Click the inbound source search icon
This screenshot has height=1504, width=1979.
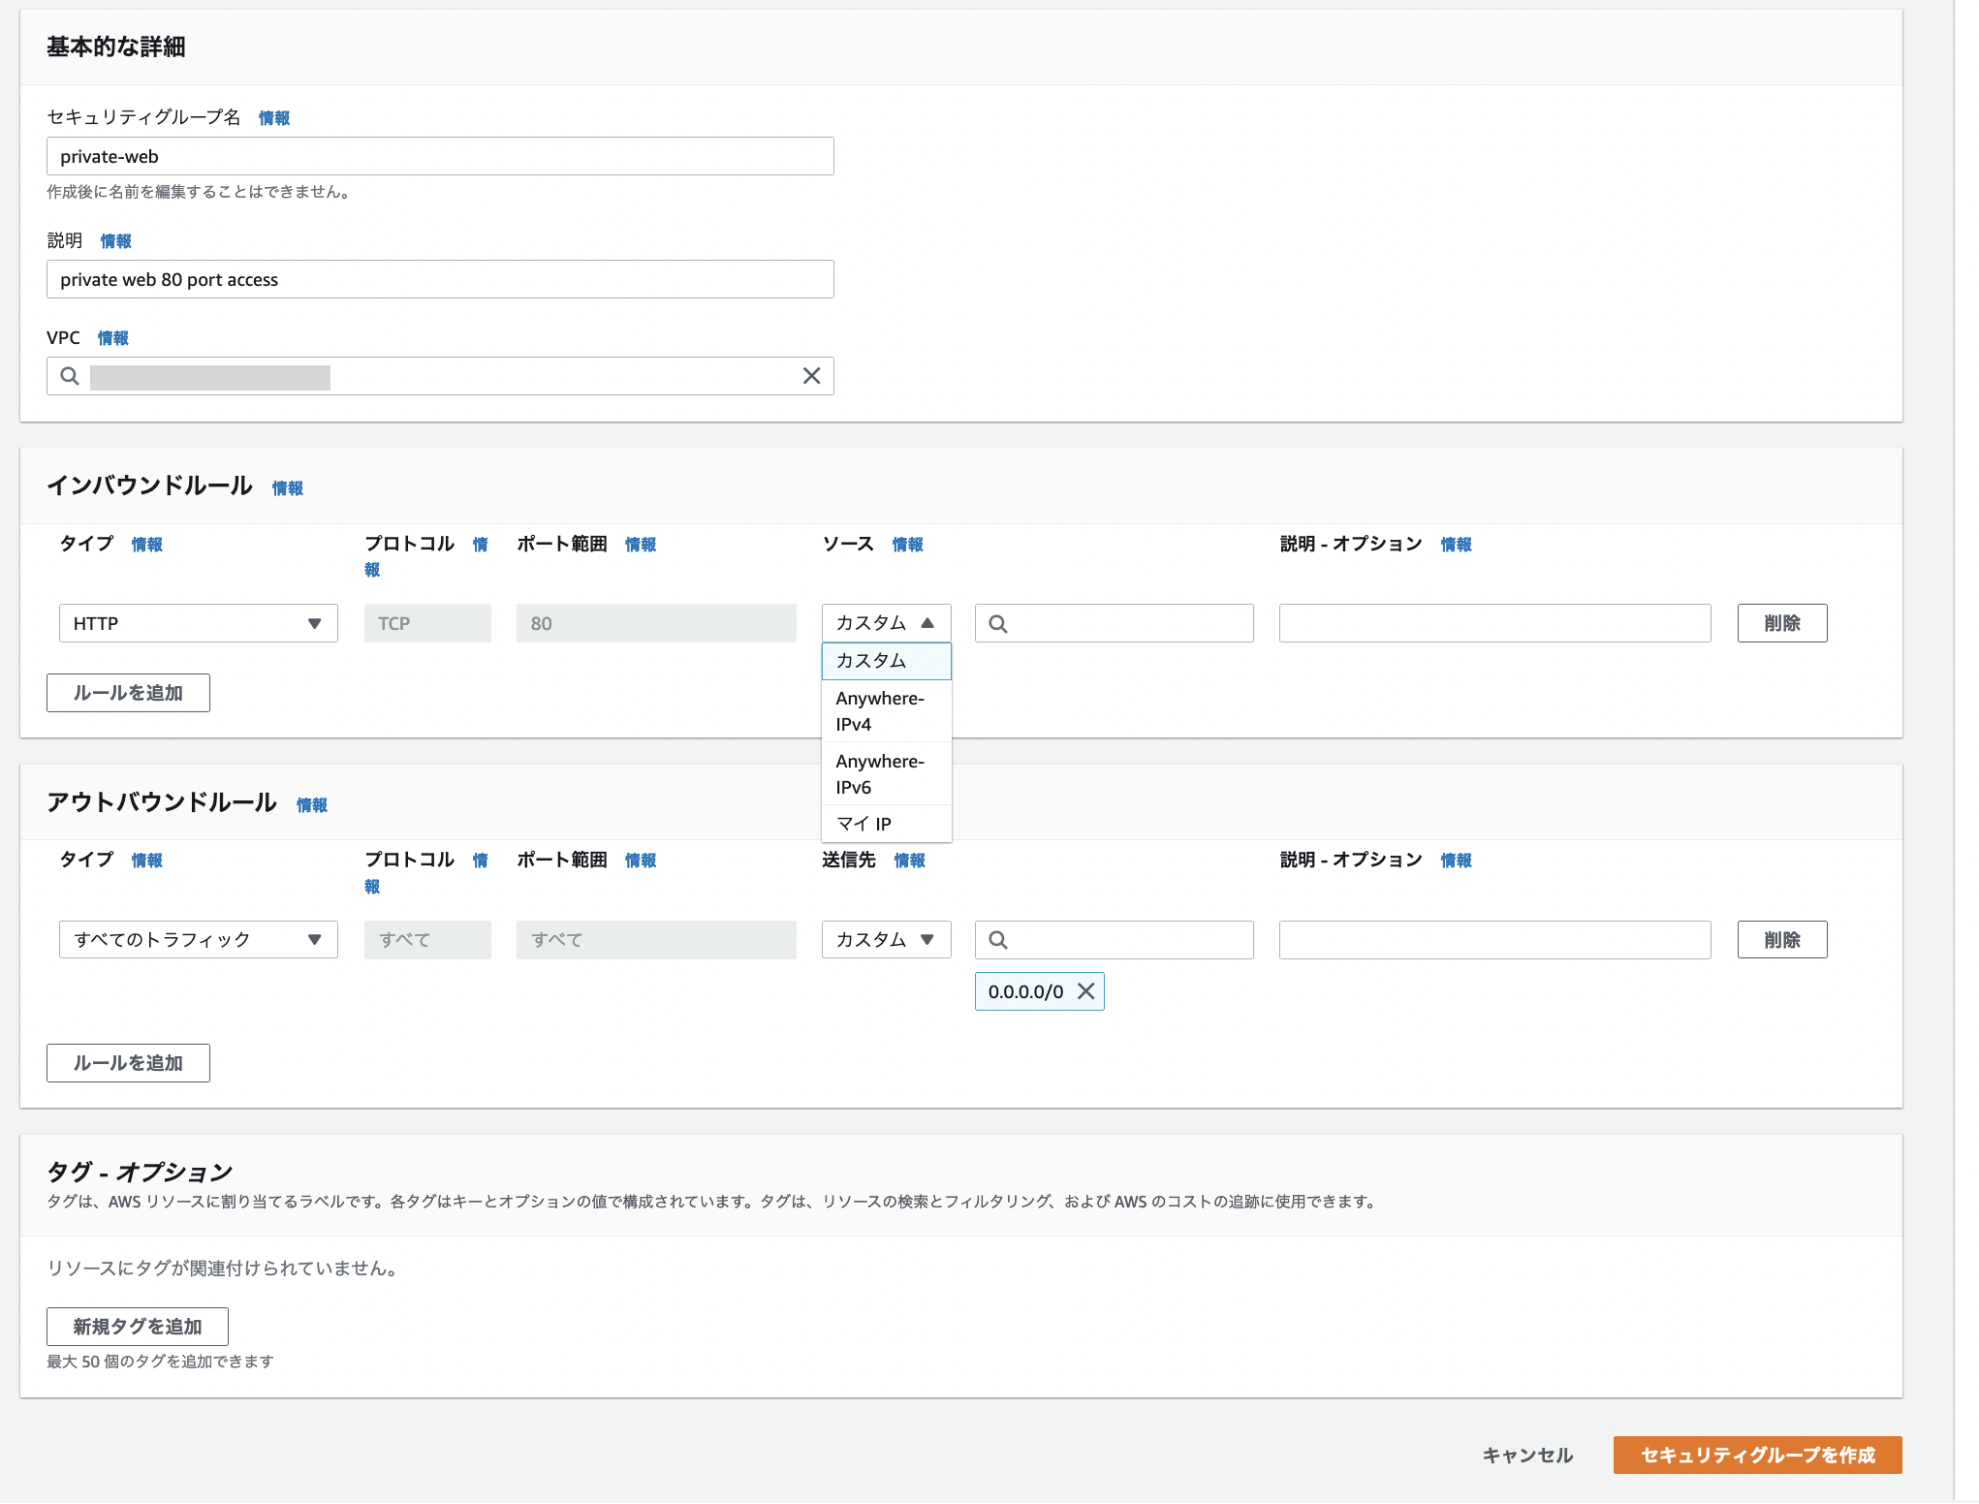pyautogui.click(x=998, y=624)
